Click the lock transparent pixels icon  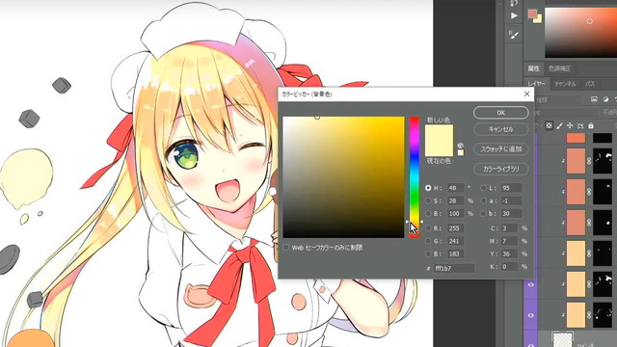click(x=549, y=125)
